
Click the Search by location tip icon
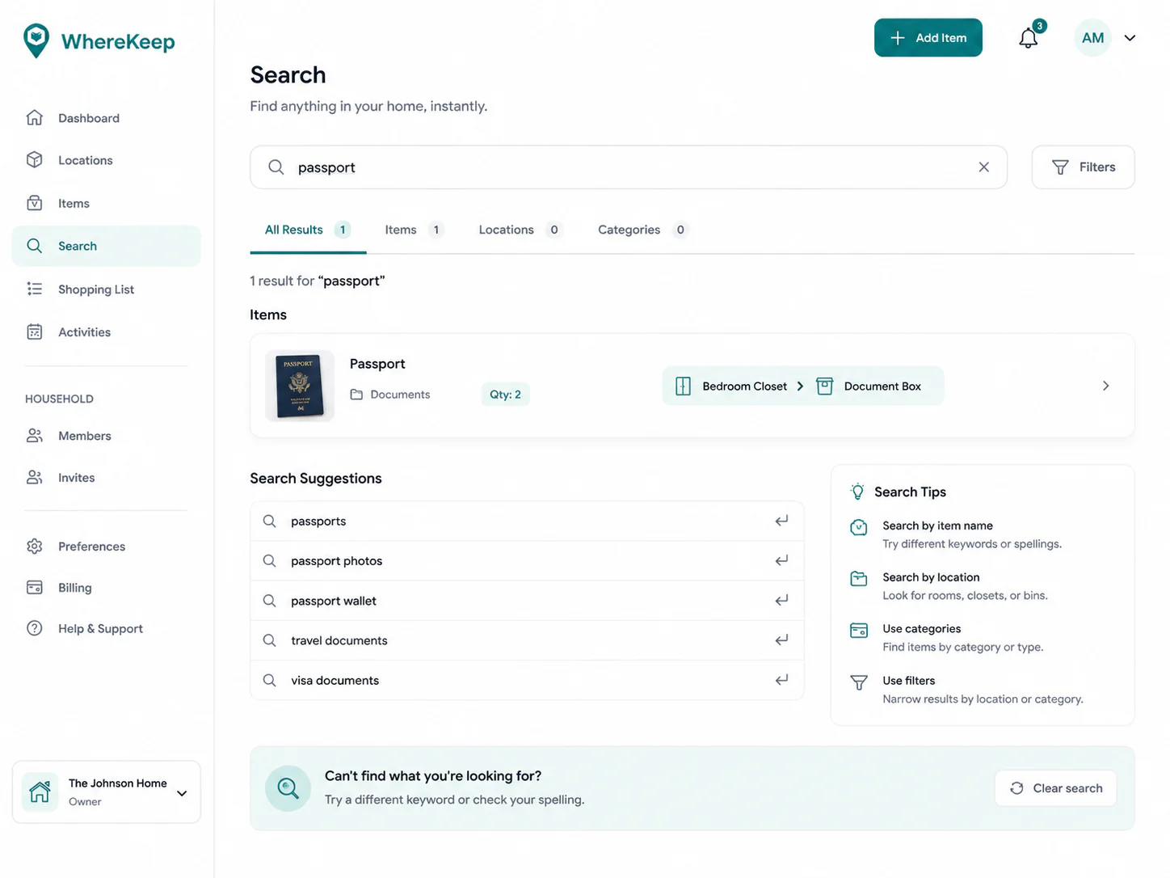(859, 579)
